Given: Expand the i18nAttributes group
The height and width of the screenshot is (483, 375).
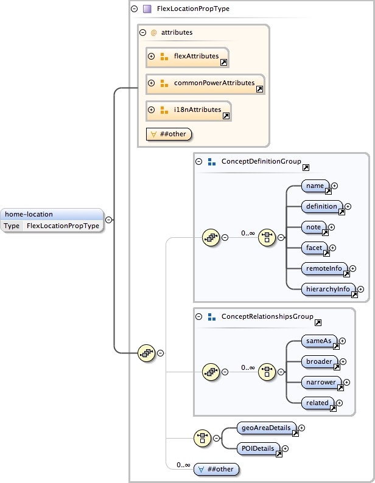Looking at the screenshot, I should pyautogui.click(x=152, y=110).
